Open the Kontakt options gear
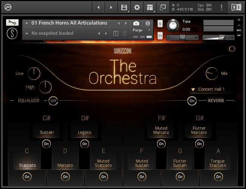This screenshot has width=246, height=189. [x=137, y=7]
